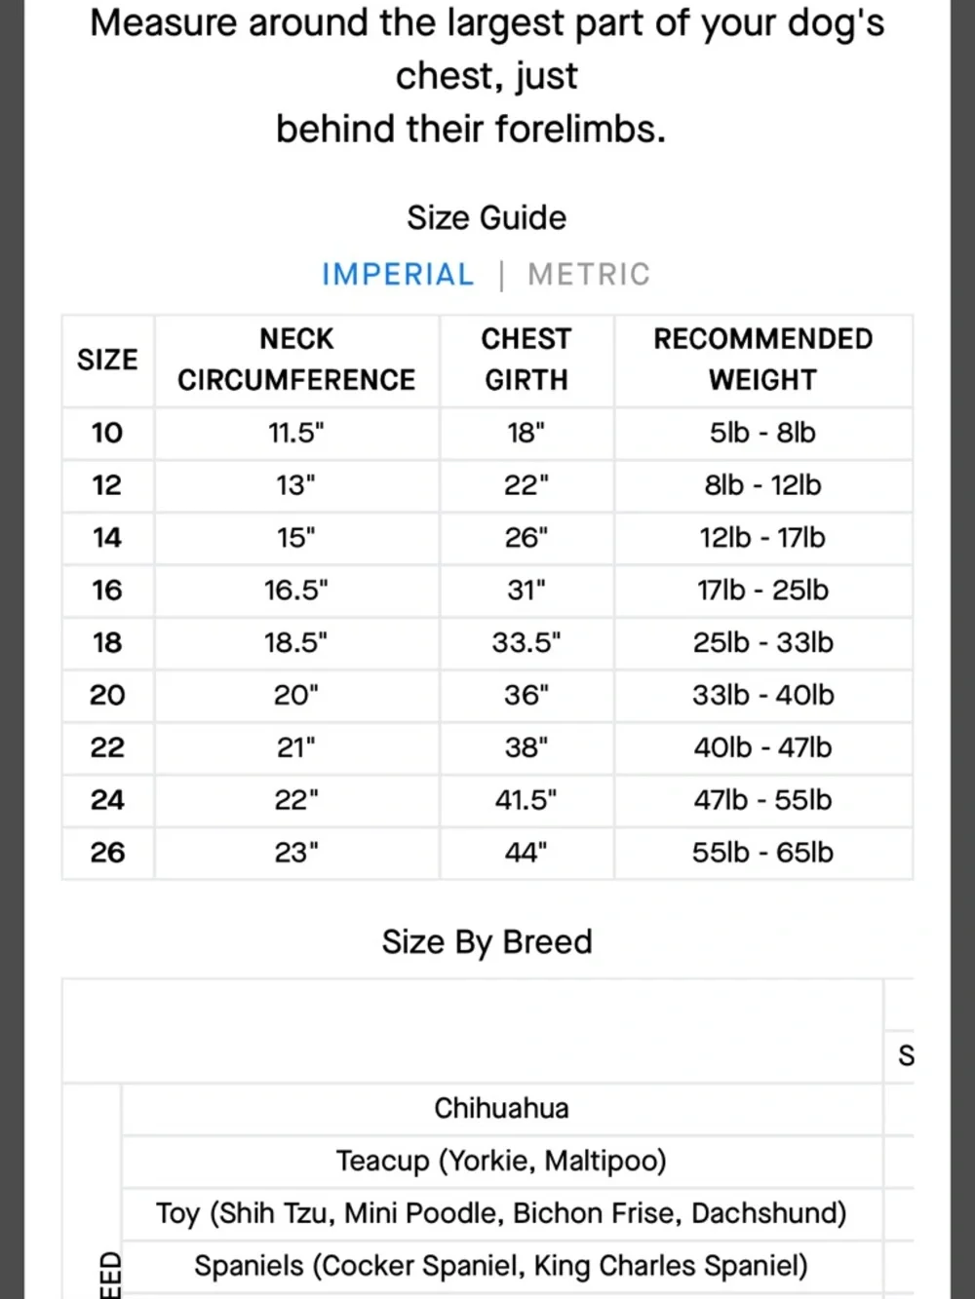Click the Size Guide heading text
The image size is (975, 1299).
tap(487, 217)
